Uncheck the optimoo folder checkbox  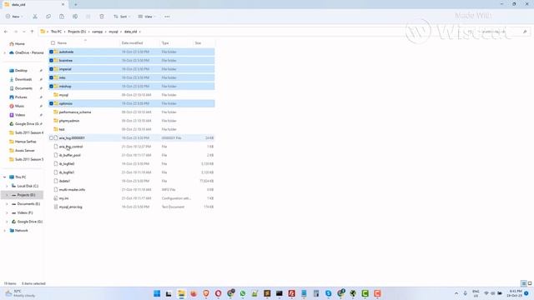tap(51, 103)
